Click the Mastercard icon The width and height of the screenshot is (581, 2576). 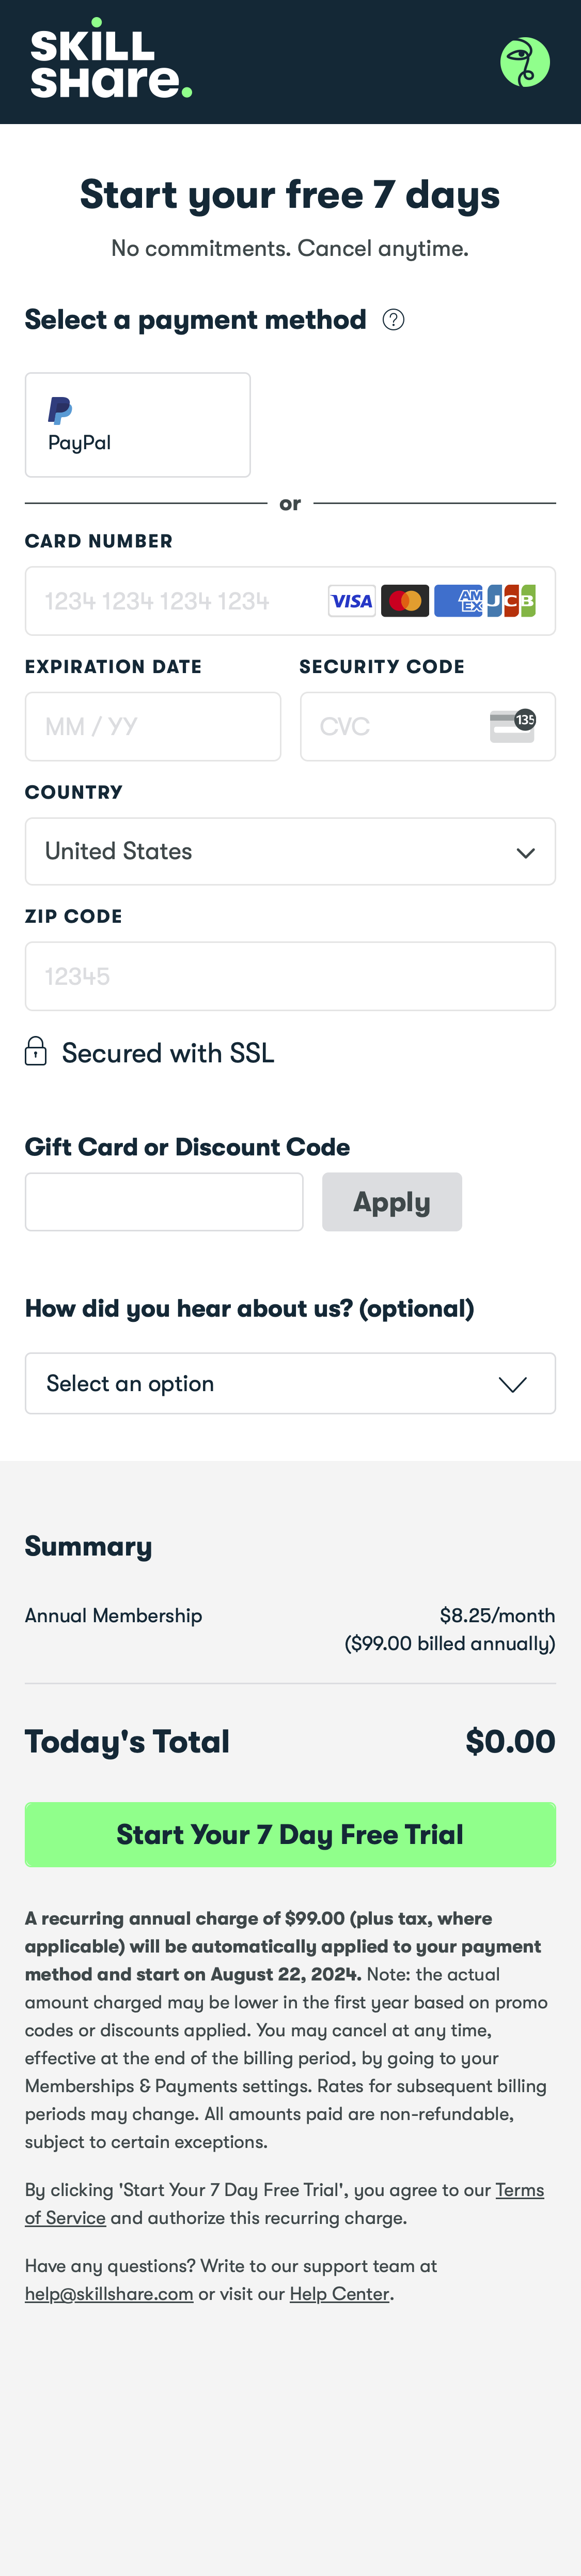tap(405, 600)
